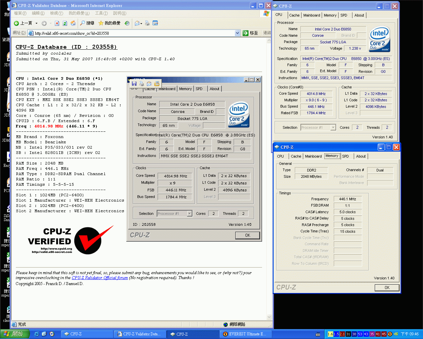Open the back button history dropdown arrow

pos(36,23)
